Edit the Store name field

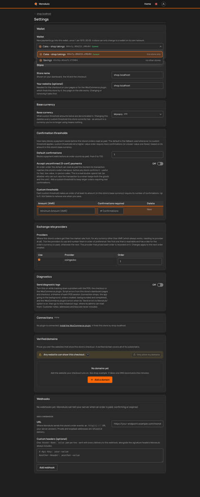click(x=137, y=75)
